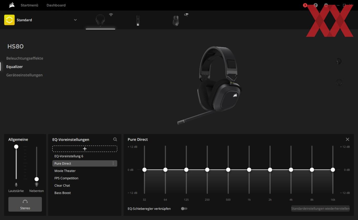The width and height of the screenshot is (358, 220).
Task: Click the yellow Standard profile icon
Action: pos(9,20)
